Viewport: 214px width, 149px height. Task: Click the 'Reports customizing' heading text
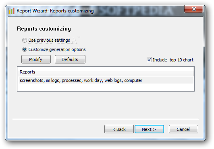(44, 29)
